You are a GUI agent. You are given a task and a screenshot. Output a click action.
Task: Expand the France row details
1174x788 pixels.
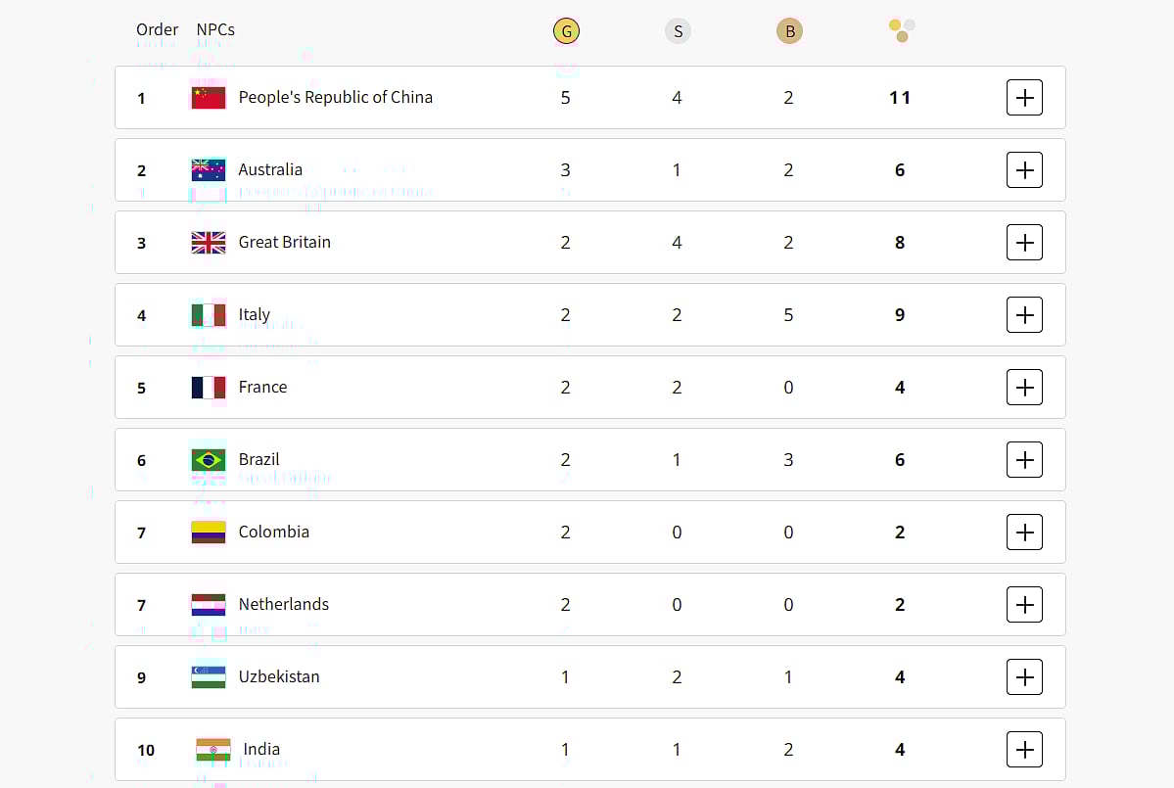1024,387
